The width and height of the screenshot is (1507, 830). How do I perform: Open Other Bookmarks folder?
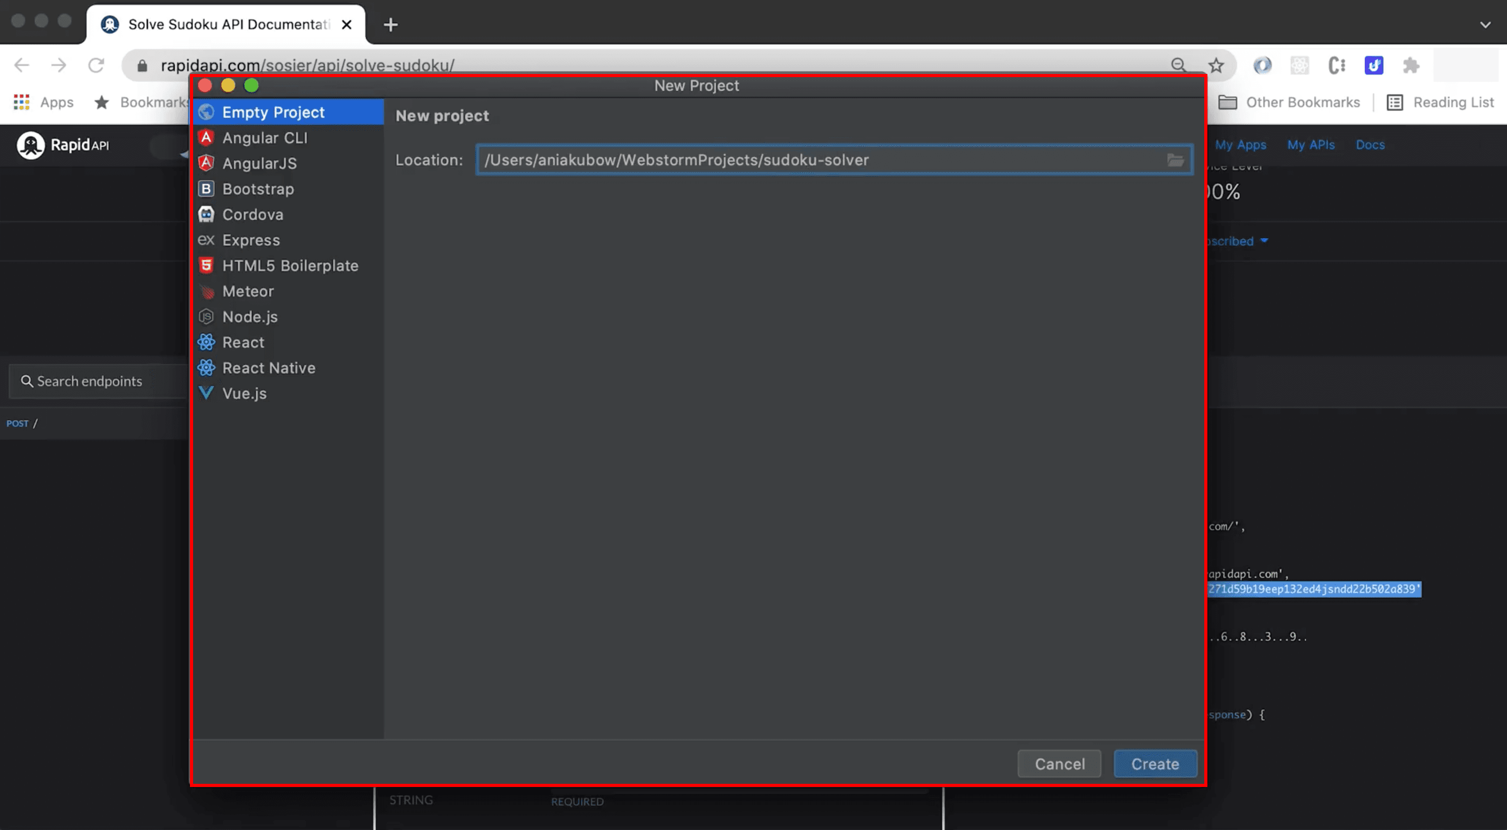[1289, 102]
